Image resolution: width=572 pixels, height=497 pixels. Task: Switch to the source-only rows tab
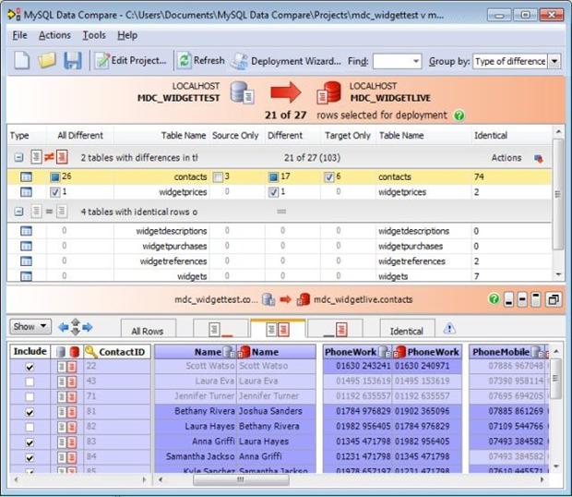tap(220, 328)
